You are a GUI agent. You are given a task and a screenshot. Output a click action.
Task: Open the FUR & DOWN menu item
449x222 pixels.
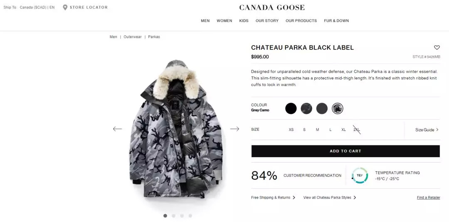click(x=336, y=21)
